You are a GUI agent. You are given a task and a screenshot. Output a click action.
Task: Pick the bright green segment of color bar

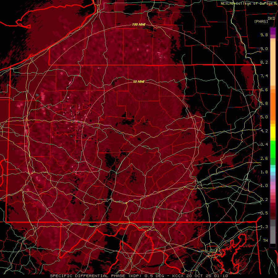(273, 150)
